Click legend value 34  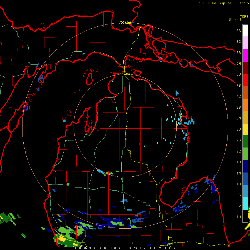coord(239,118)
